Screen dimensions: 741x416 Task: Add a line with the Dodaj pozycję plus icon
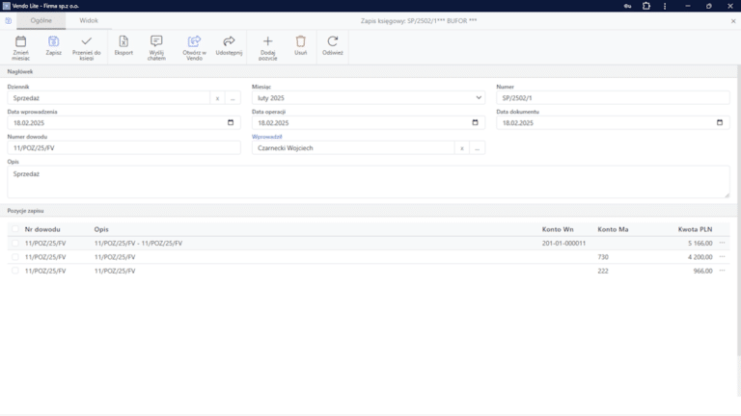coord(267,41)
